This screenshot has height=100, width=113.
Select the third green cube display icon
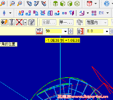(70, 4)
